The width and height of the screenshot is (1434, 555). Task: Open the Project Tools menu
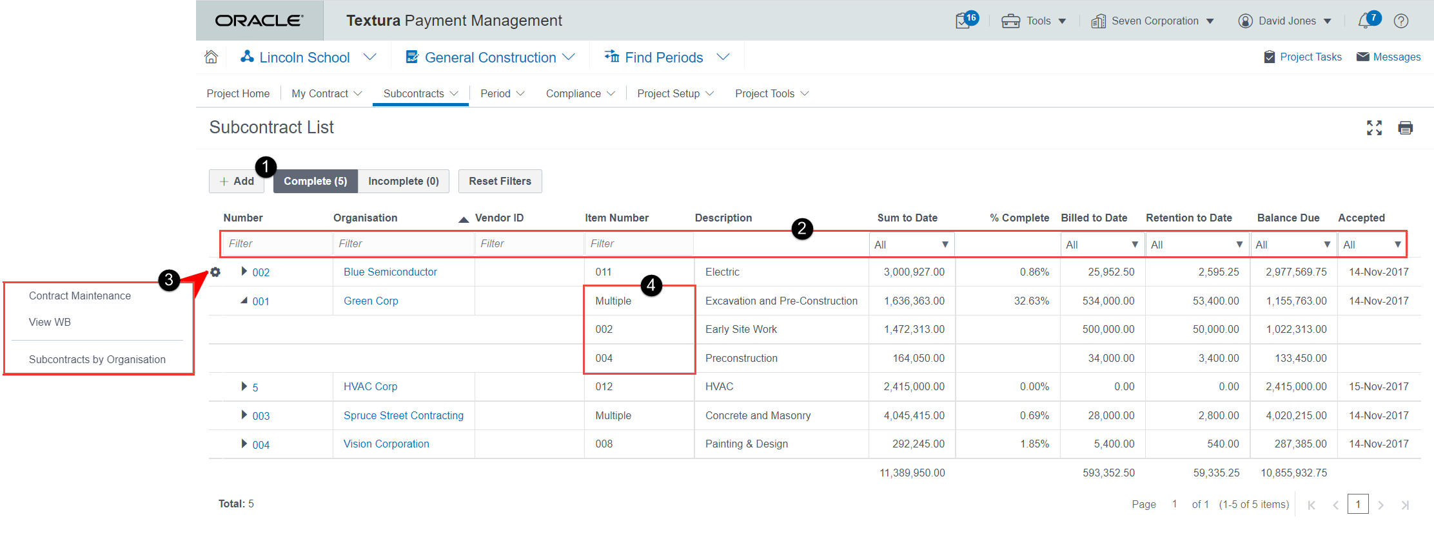pyautogui.click(x=772, y=93)
